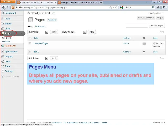Open the Documentation footer link

71,123
